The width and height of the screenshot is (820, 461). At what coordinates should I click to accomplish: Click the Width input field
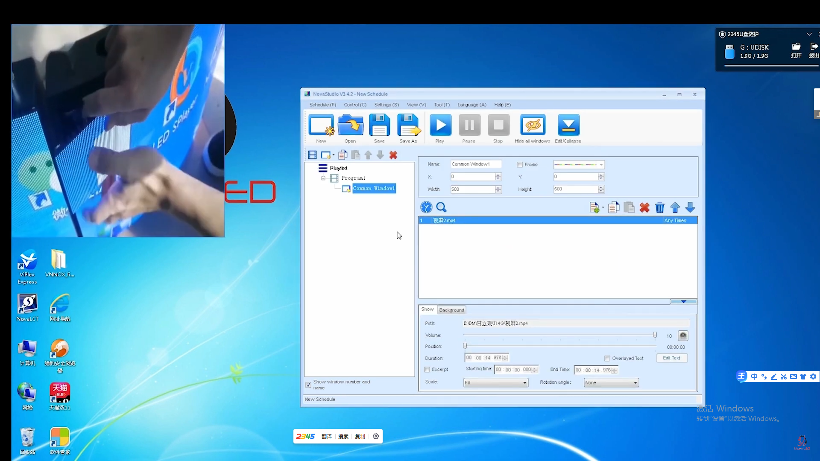click(x=473, y=190)
